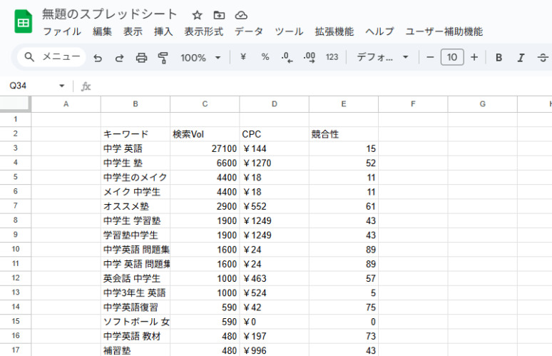Star the untitled spreadsheet

[197, 15]
